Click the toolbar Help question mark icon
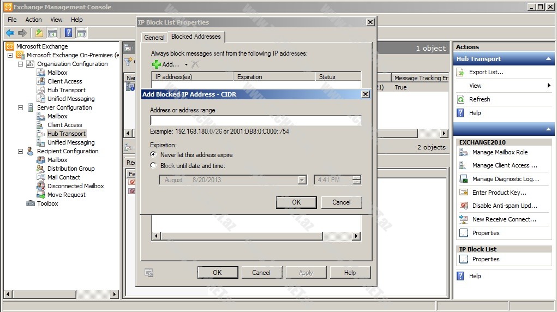557x312 pixels. pyautogui.click(x=68, y=33)
